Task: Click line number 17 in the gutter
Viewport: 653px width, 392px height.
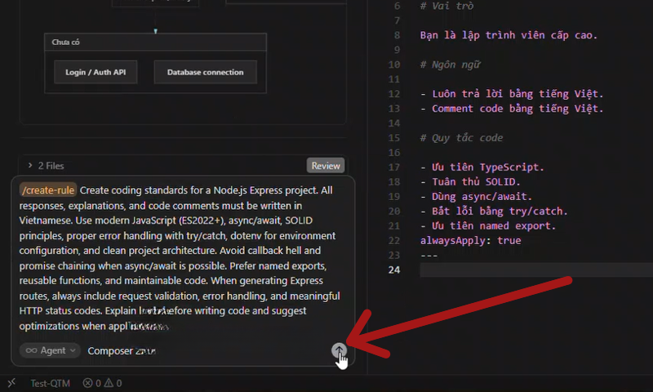Action: pos(394,167)
